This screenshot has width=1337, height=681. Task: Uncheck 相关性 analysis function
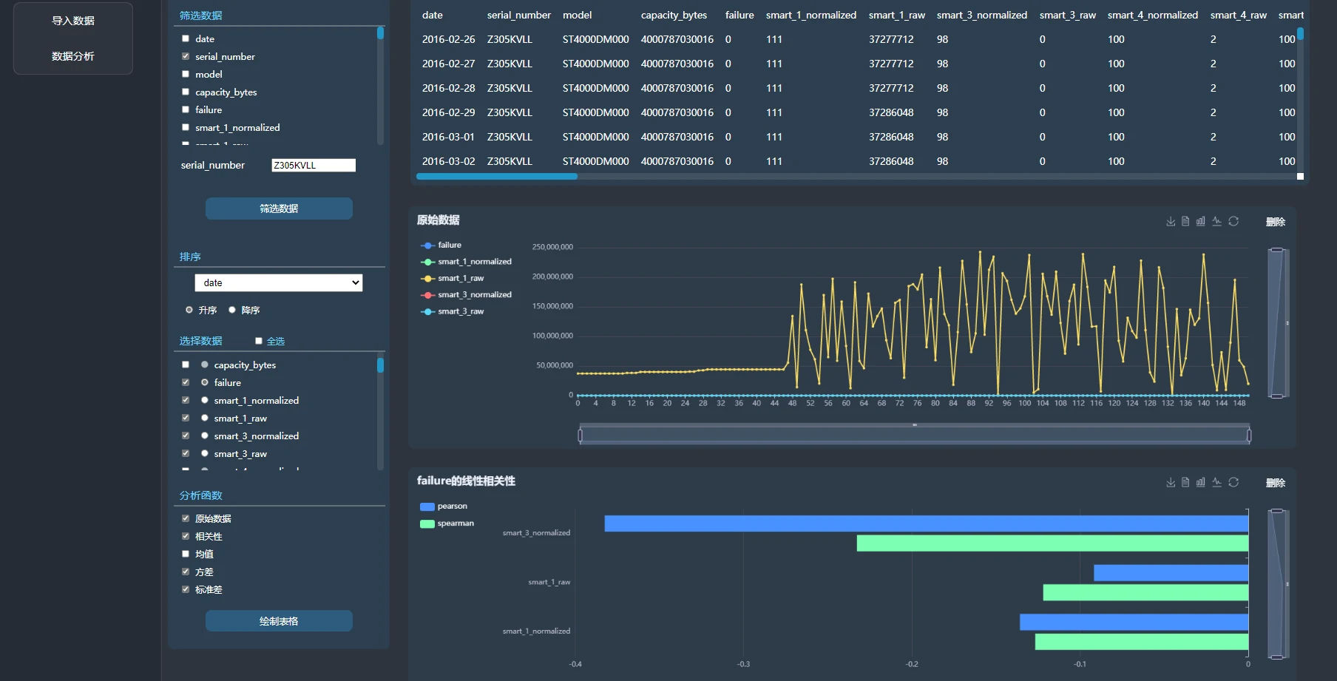click(x=186, y=536)
